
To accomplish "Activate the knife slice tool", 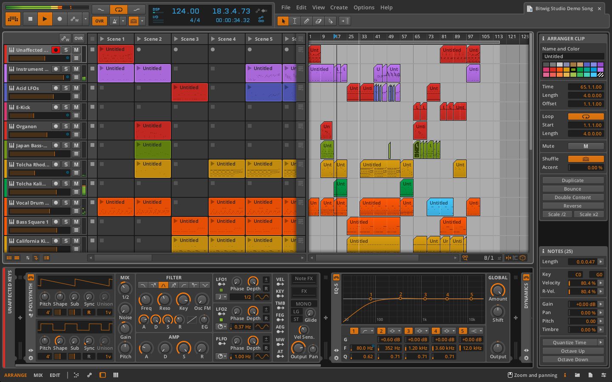I will pyautogui.click(x=330, y=21).
